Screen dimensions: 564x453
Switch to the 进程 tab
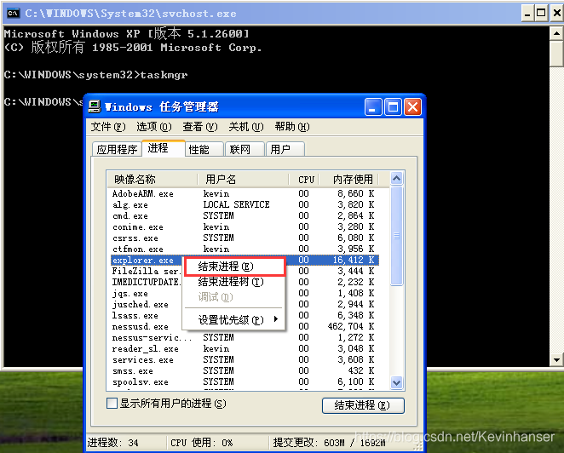(x=164, y=148)
